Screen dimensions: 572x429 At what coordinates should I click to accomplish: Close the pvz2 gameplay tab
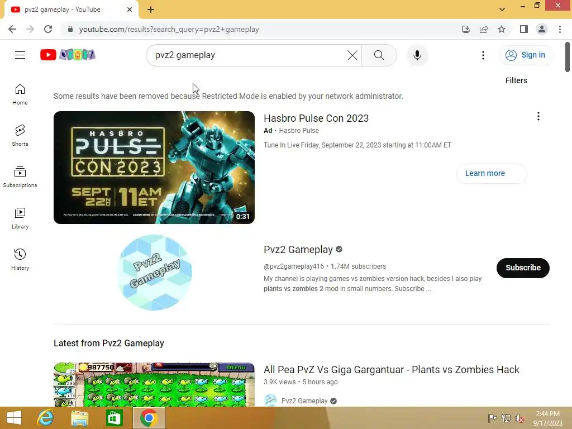click(130, 9)
